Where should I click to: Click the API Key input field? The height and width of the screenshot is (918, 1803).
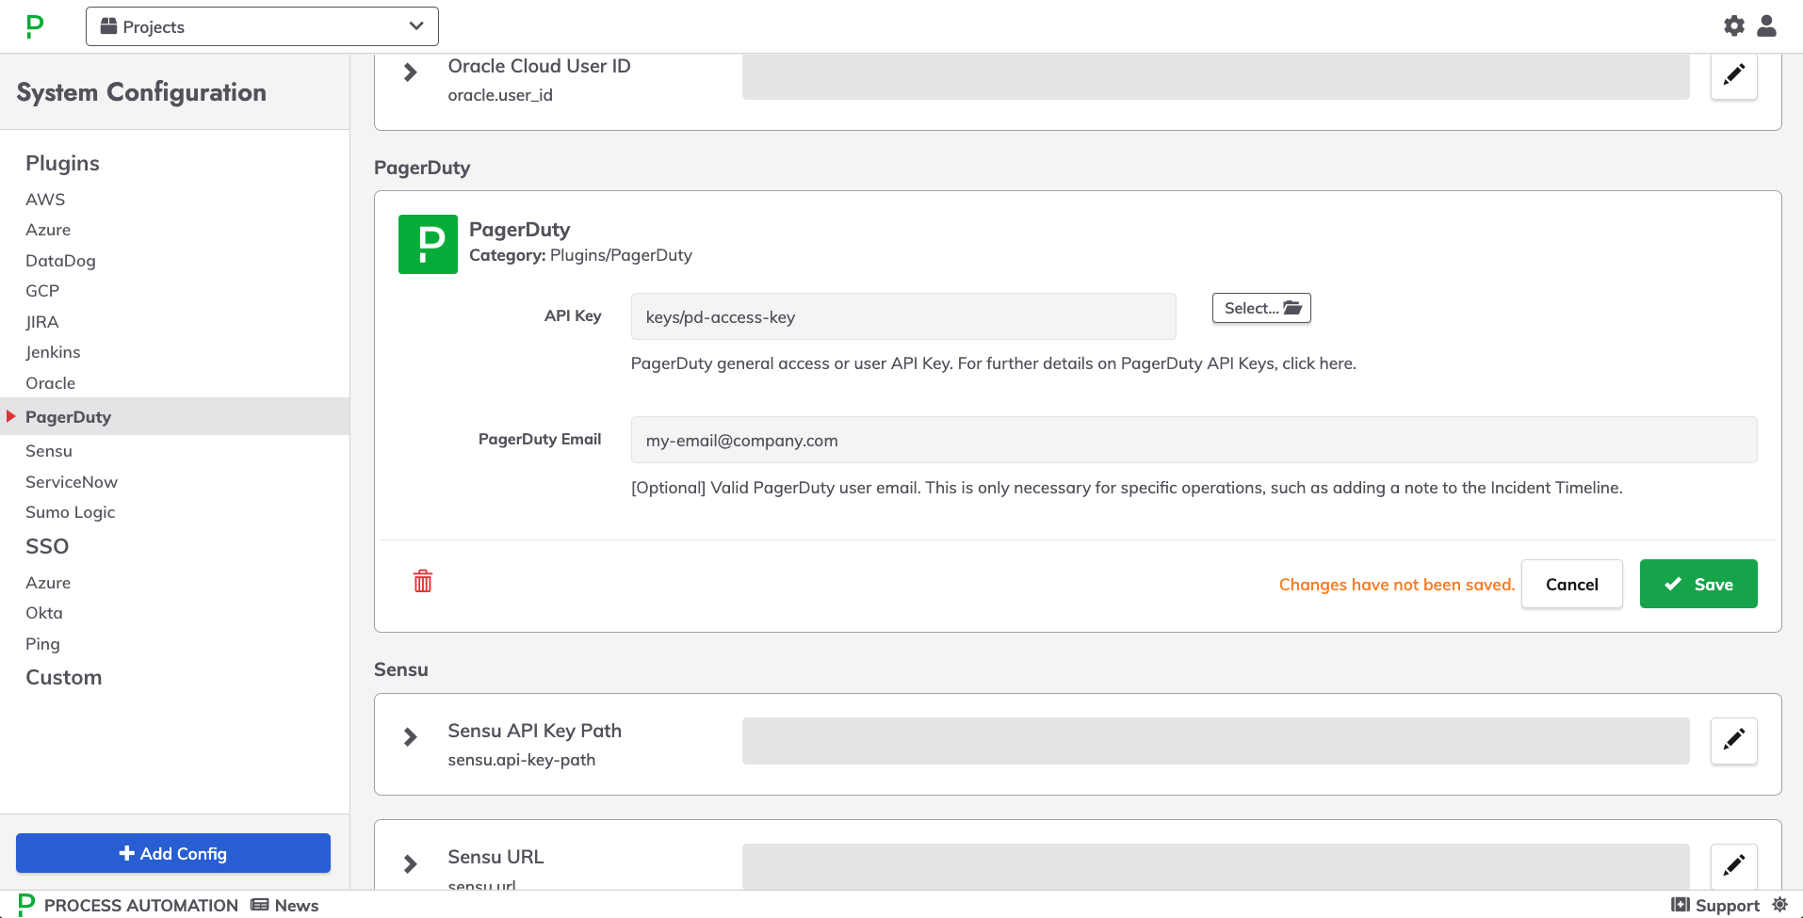click(x=903, y=316)
